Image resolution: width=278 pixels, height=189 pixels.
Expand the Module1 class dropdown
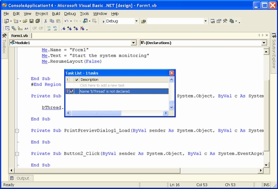coord(133,43)
